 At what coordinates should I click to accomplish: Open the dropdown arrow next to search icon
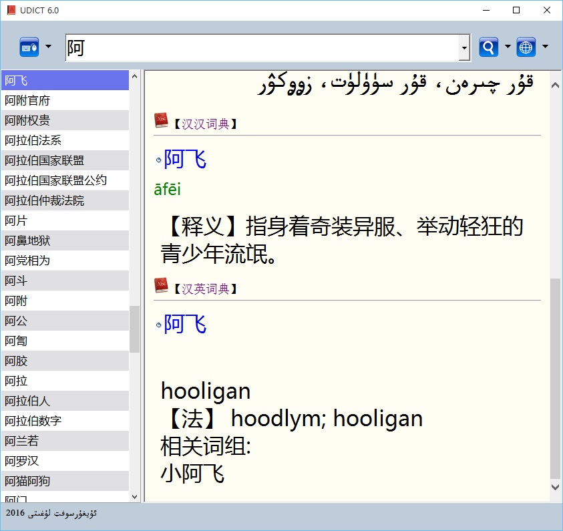pos(508,47)
